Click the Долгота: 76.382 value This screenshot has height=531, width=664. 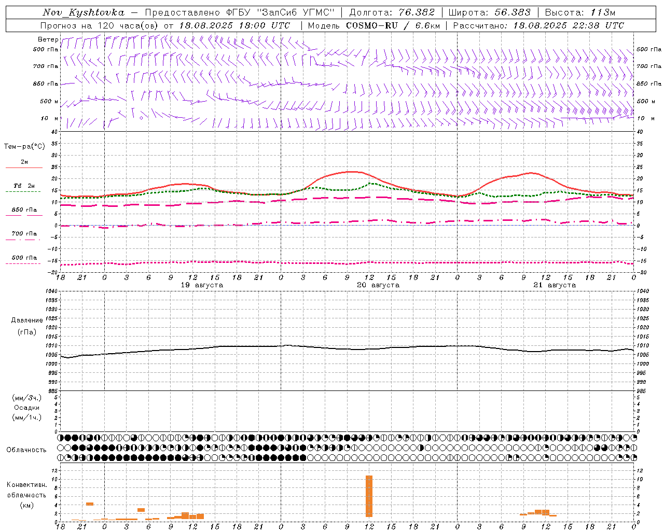tap(391, 12)
